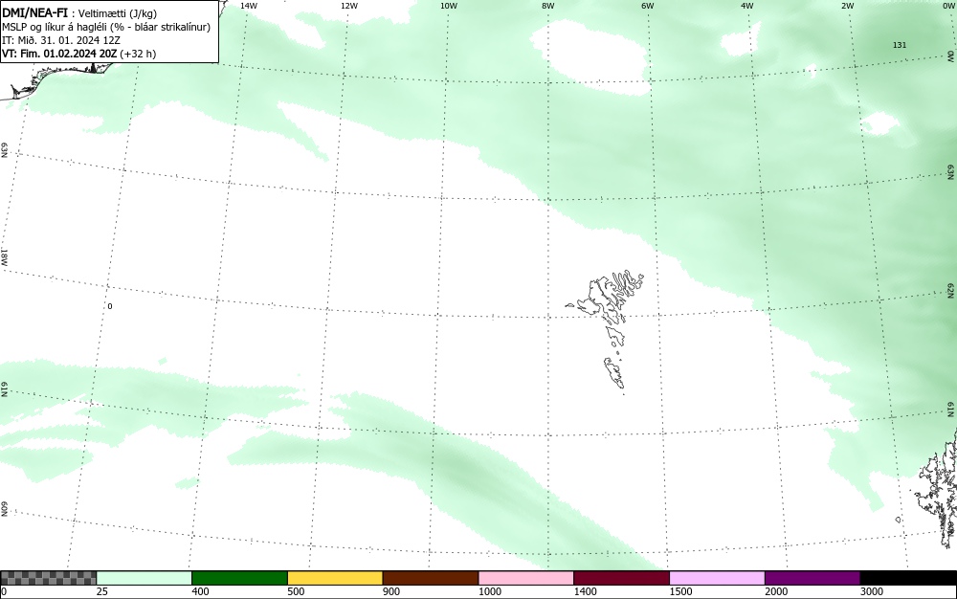Select the 'IT: Mið. 31. 01. 2024 12Z' line
Screen dimensions: 957x599
tap(60, 40)
